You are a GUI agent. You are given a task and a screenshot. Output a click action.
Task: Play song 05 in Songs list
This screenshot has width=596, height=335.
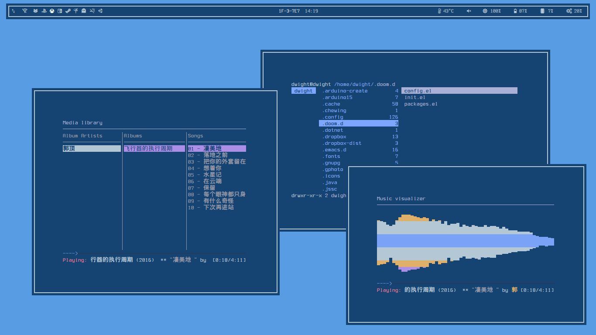[x=217, y=174]
